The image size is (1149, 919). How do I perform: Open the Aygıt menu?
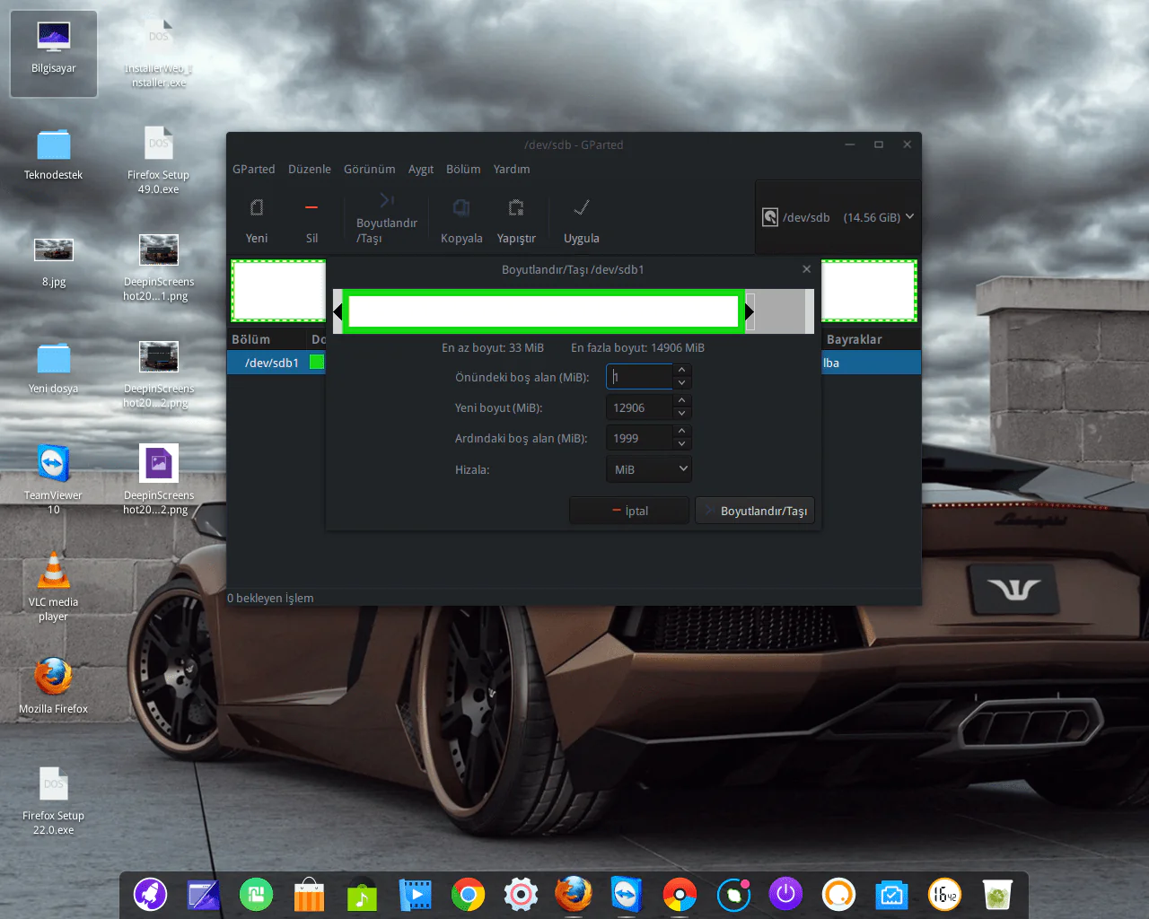pyautogui.click(x=420, y=169)
